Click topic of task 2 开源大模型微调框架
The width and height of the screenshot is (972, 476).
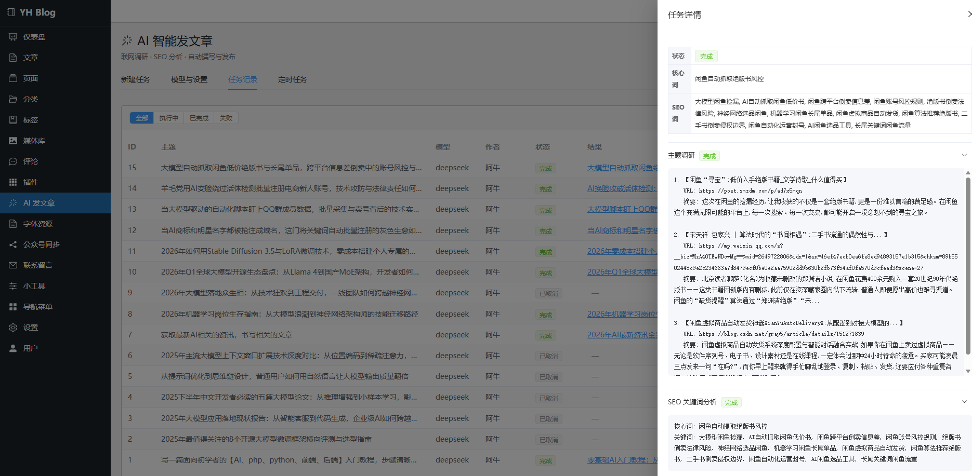pos(266,439)
